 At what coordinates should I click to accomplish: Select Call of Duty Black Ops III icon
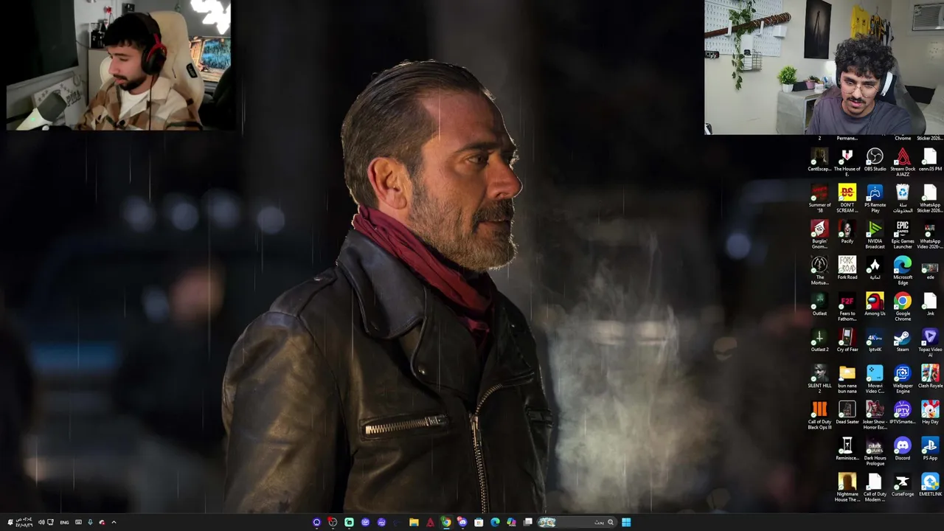coord(819,415)
